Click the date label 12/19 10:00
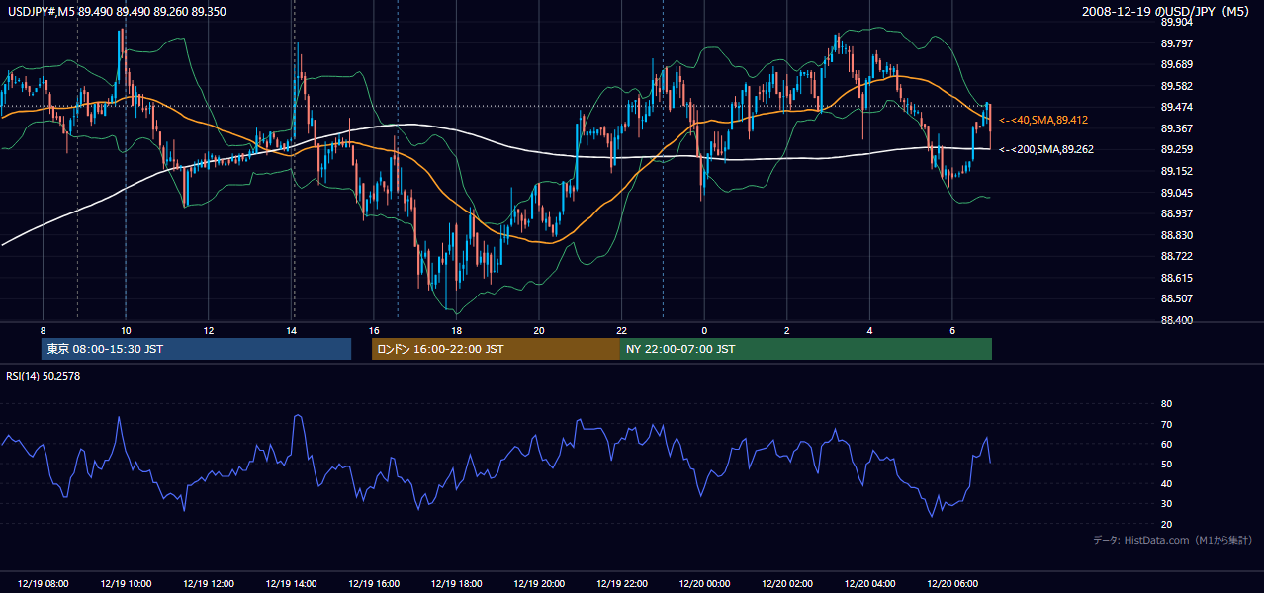Viewport: 1264px width, 593px height. [x=126, y=584]
